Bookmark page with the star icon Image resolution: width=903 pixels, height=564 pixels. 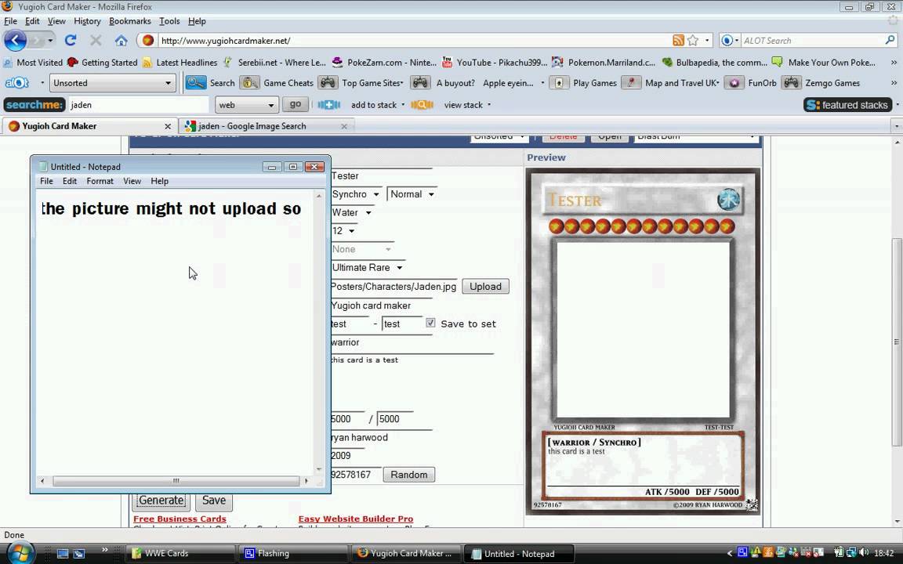(693, 40)
